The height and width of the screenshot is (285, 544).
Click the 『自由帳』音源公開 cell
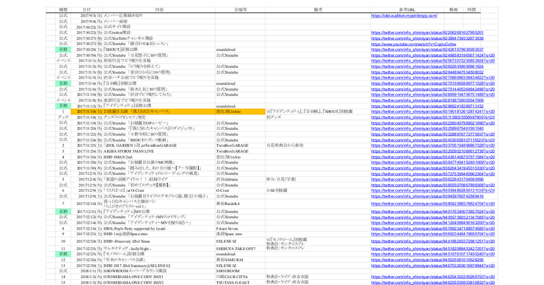(x=159, y=83)
